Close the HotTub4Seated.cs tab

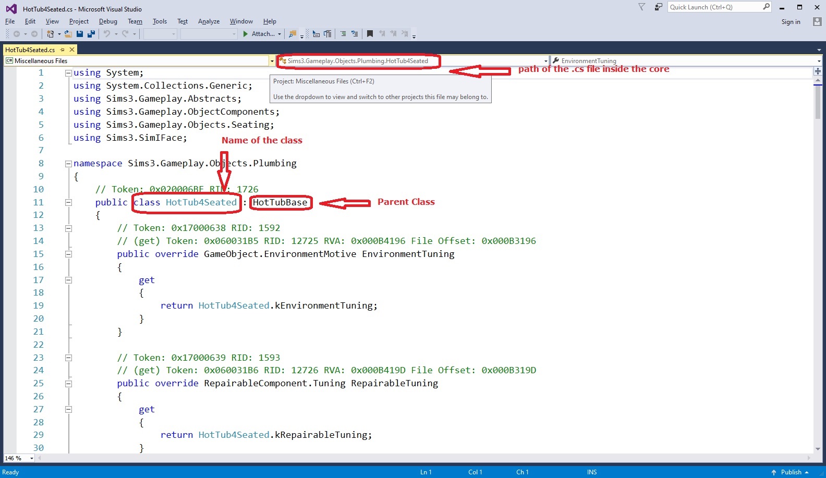click(x=72, y=50)
